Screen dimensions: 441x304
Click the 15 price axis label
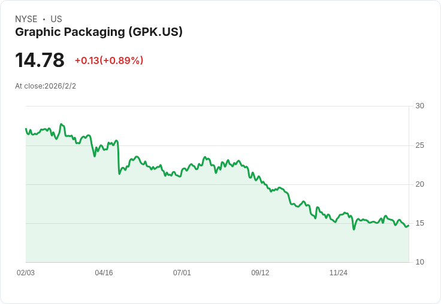(419, 223)
